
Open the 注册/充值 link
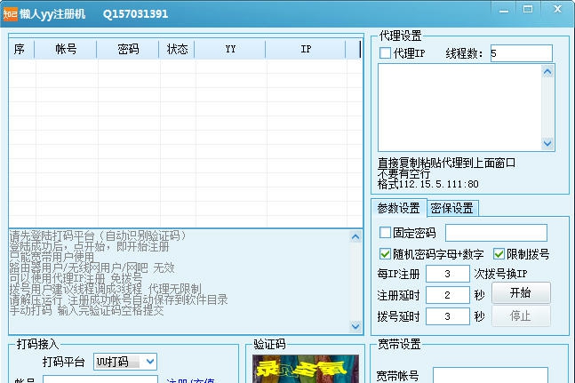pos(191,380)
